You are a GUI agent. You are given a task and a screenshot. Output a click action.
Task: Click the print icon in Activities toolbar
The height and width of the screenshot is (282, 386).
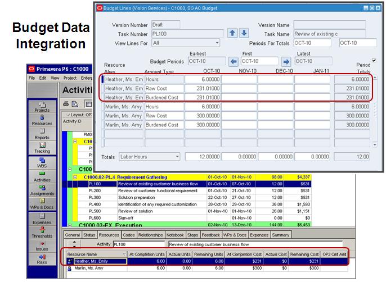click(x=66, y=104)
